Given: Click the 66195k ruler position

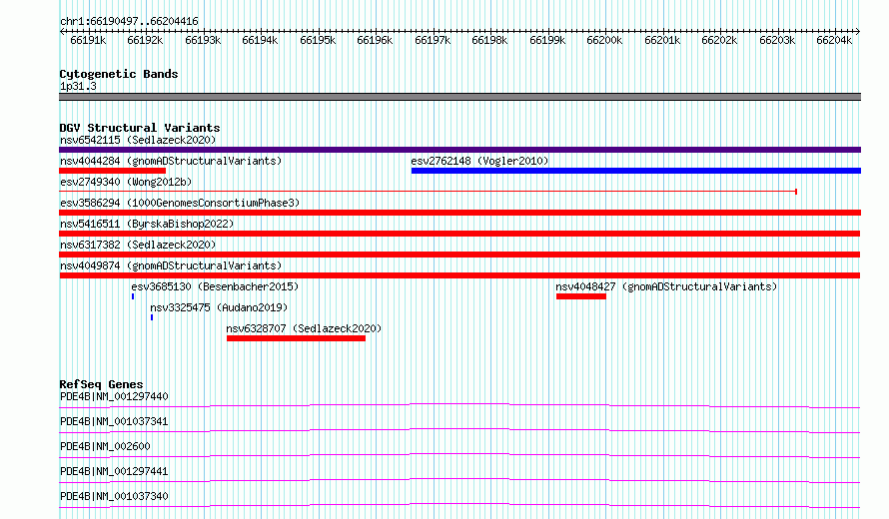Looking at the screenshot, I should click(x=318, y=40).
